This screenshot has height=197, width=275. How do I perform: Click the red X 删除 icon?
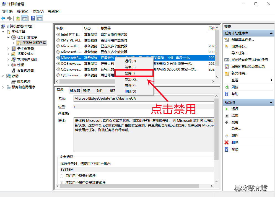[x=227, y=142]
